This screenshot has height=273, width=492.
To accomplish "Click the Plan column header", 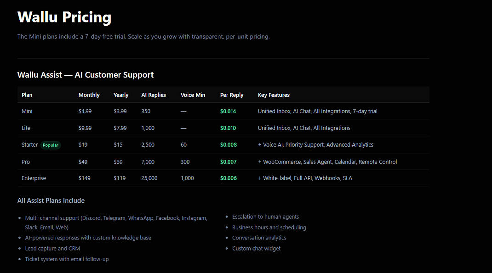I will tap(27, 95).
